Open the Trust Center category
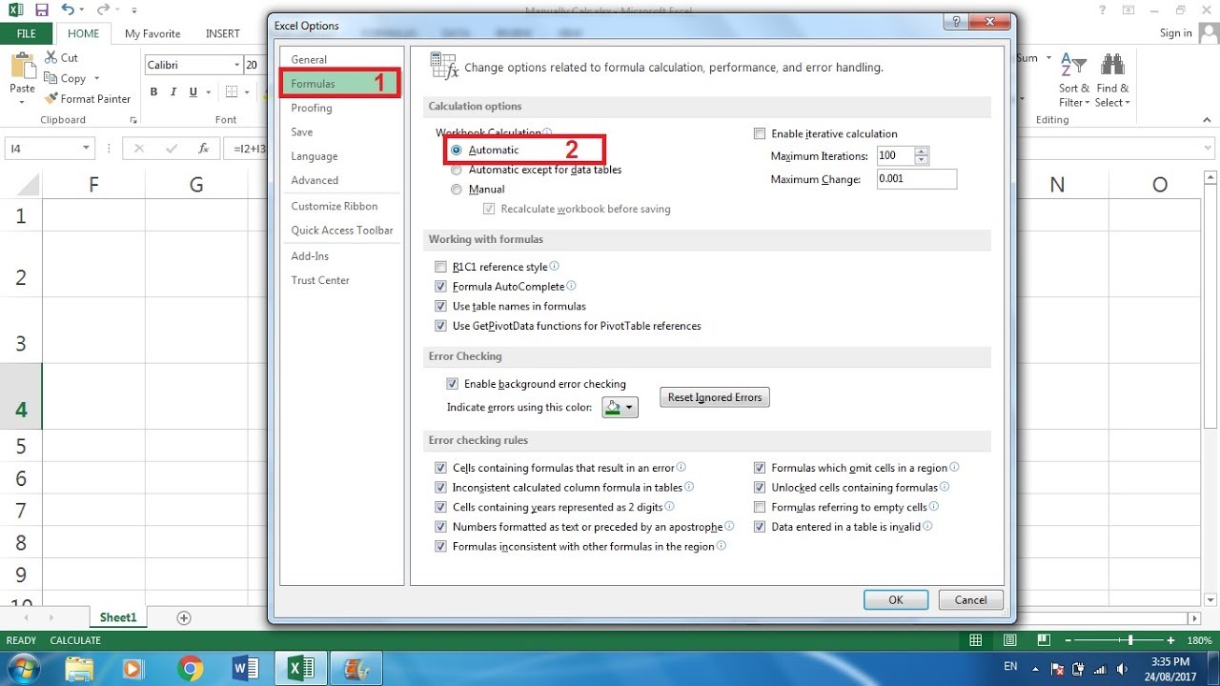 pyautogui.click(x=320, y=280)
